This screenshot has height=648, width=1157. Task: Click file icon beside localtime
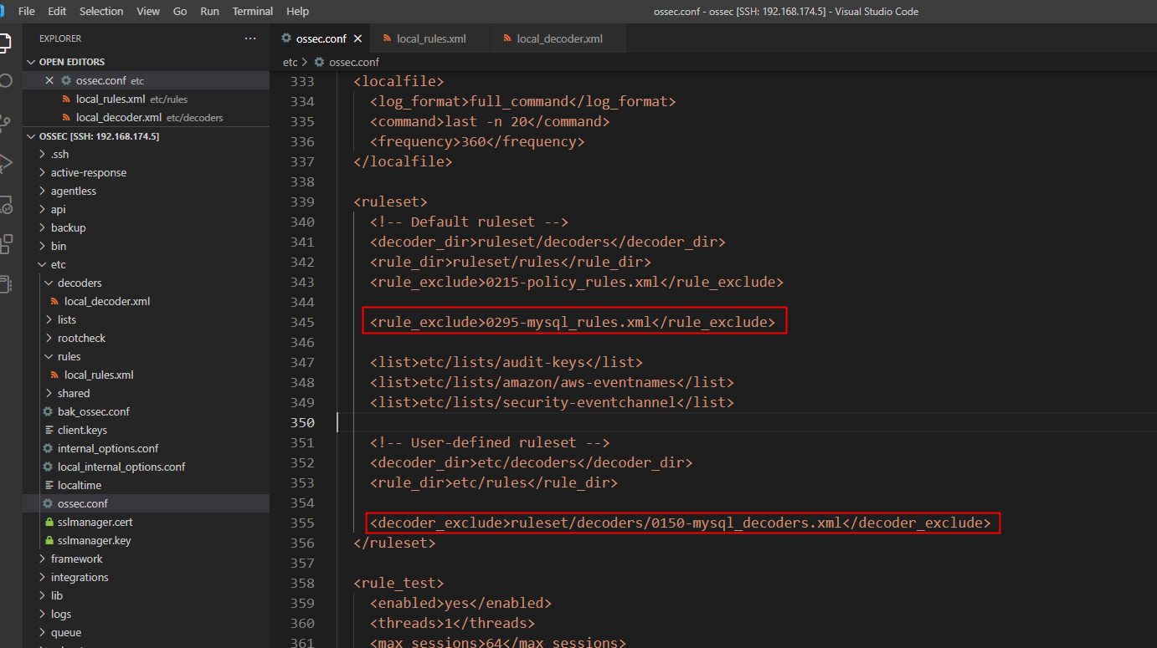pyautogui.click(x=48, y=485)
